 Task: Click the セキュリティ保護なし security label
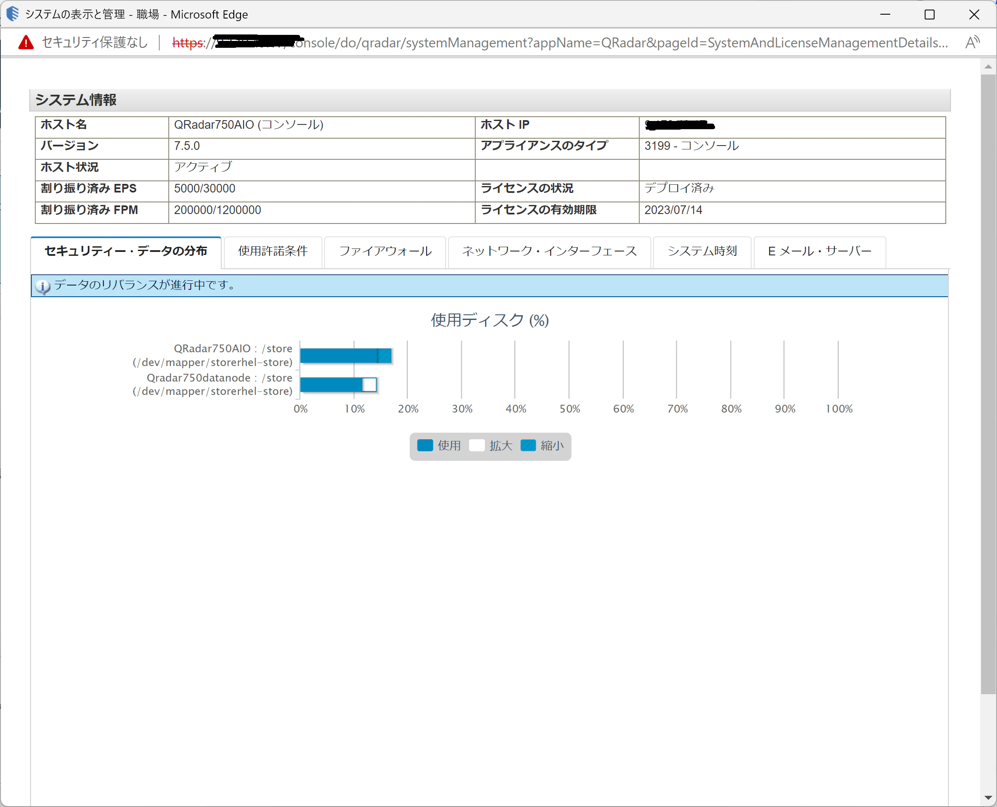[x=95, y=43]
